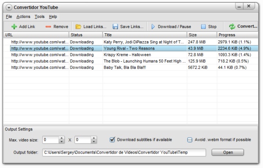Select The Blob - Launching Humans title
Viewport: 263px width, 168px height.
pyautogui.click(x=145, y=61)
